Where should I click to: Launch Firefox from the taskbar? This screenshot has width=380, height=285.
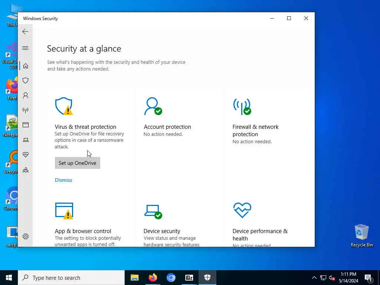pos(153,278)
